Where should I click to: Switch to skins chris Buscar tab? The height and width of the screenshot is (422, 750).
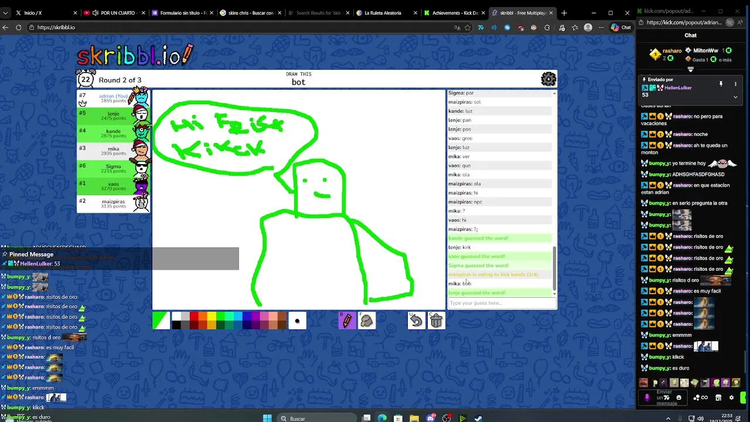click(251, 13)
